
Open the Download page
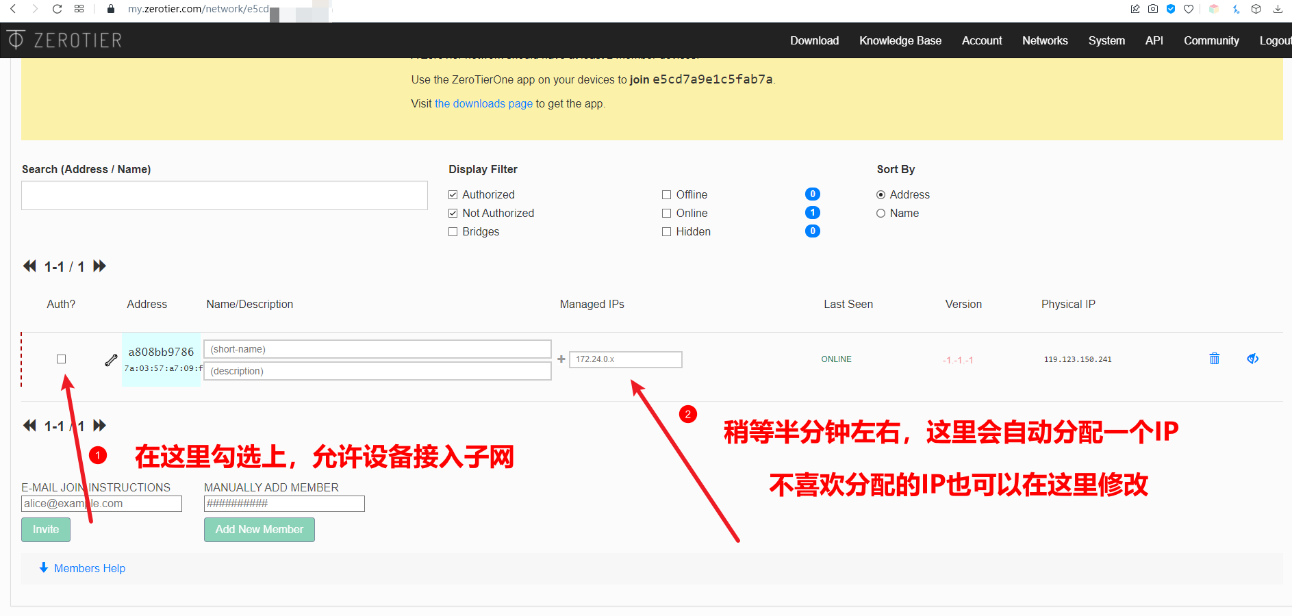(x=814, y=40)
